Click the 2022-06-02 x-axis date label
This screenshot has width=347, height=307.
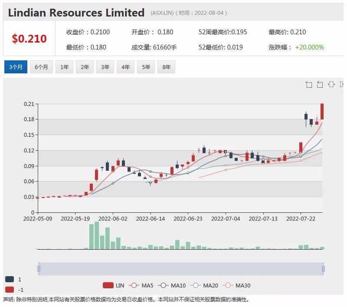(x=113, y=218)
